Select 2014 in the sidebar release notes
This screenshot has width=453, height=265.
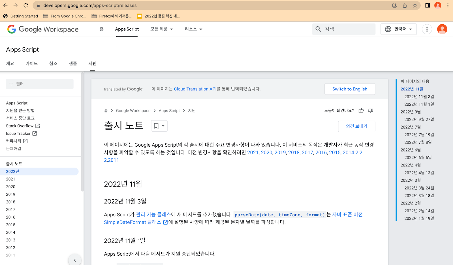coord(11,232)
